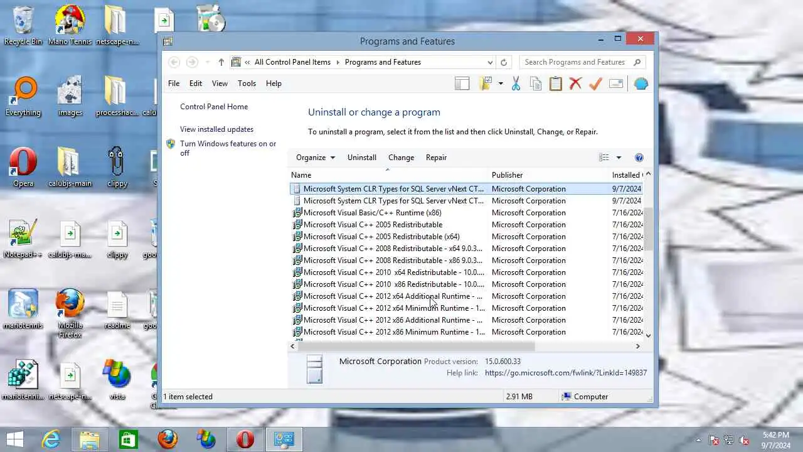Select Mozilla Firefox desktop icon
803x452 pixels.
pos(70,313)
